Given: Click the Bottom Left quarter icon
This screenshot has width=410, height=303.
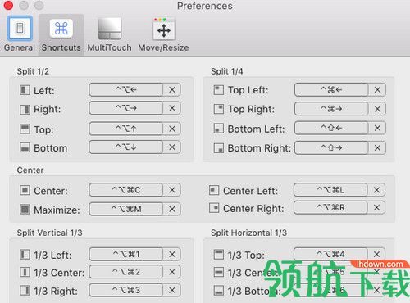Looking at the screenshot, I should [218, 129].
